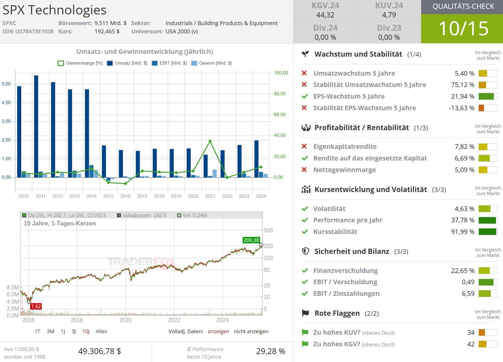Click the chart icon beside Kursentwicklung und Volatilität
The width and height of the screenshot is (503, 362).
(x=306, y=189)
